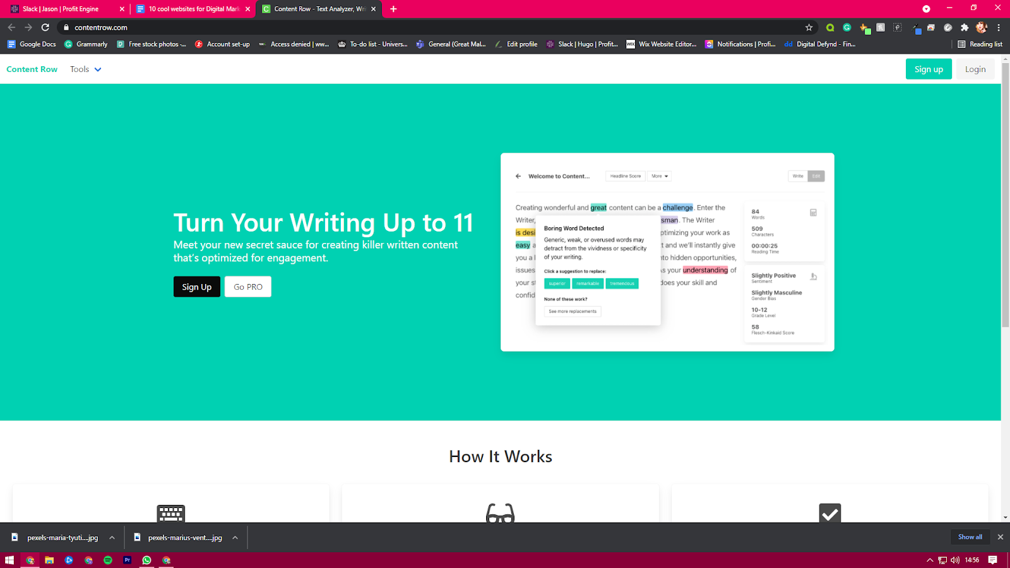Open the stacked images extension icon
Screen dimensions: 1010x568
click(931, 27)
